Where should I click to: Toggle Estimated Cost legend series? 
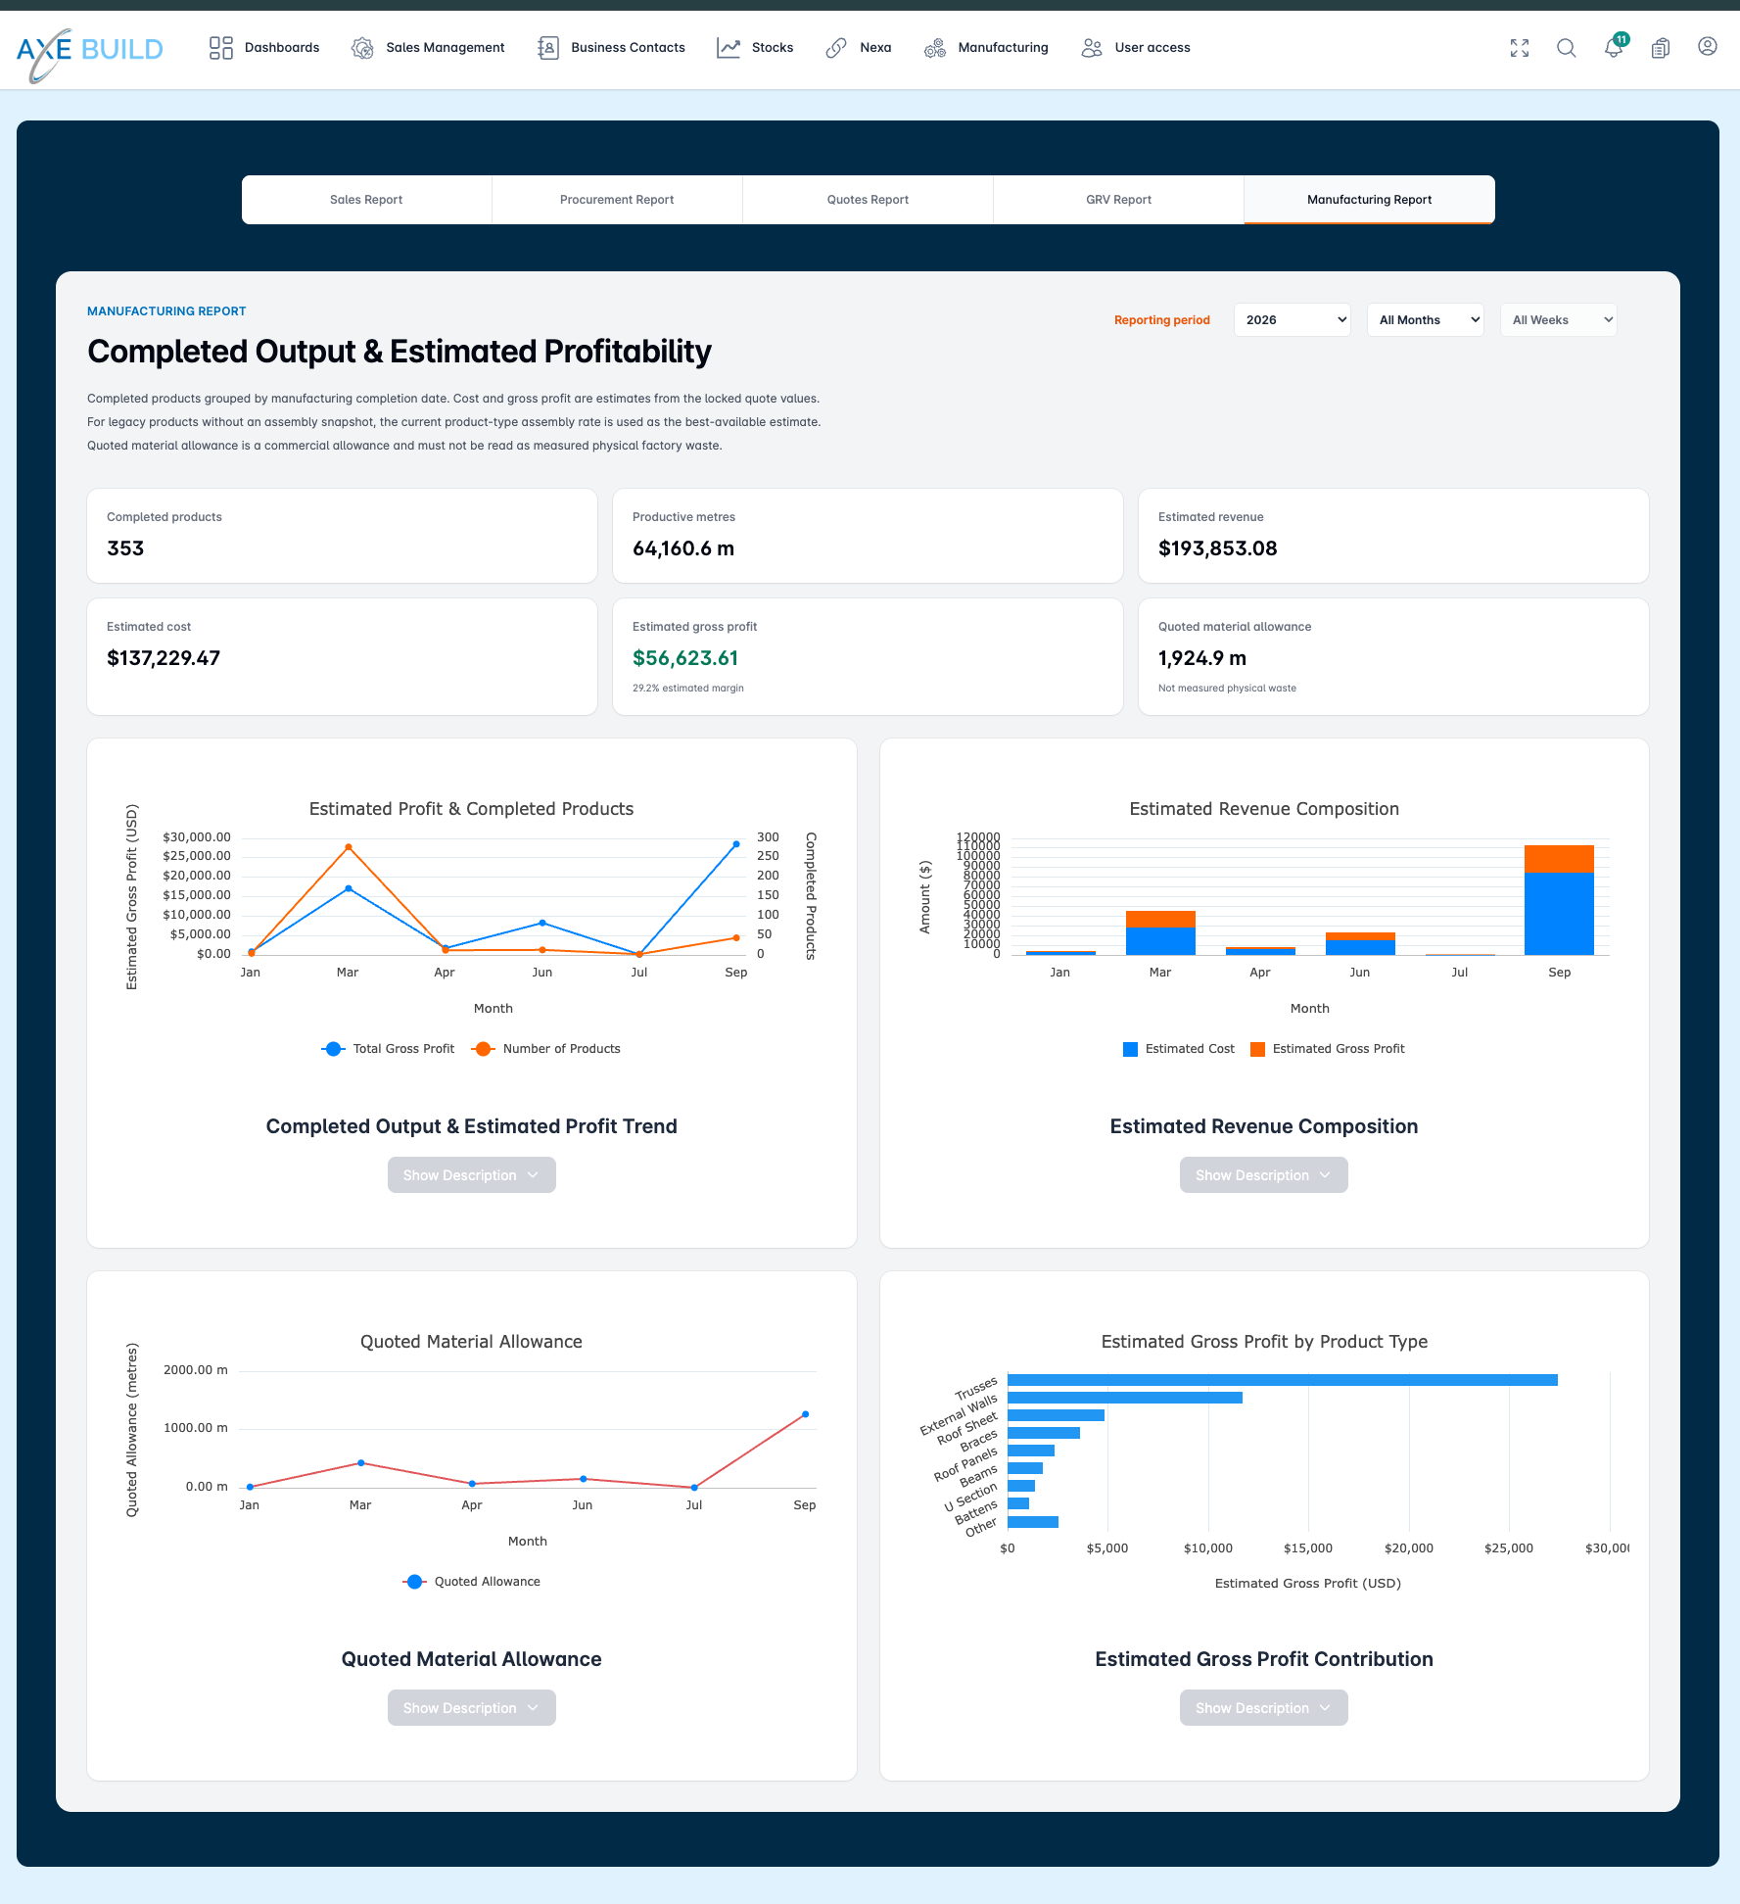pyautogui.click(x=1179, y=1049)
